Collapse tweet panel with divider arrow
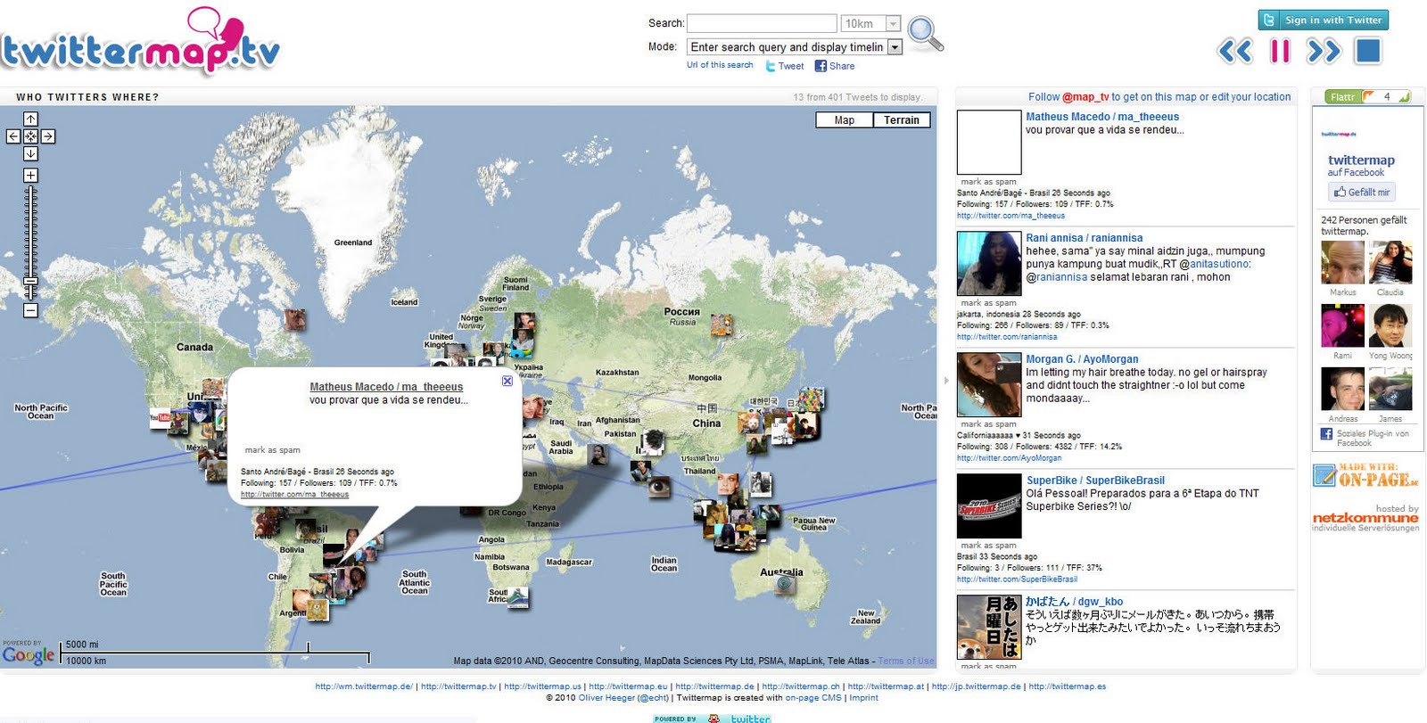The width and height of the screenshot is (1427, 723). click(946, 381)
